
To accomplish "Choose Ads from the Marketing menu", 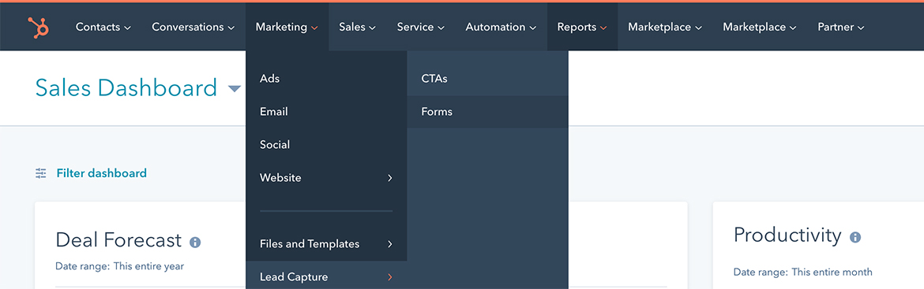I will 326,79.
